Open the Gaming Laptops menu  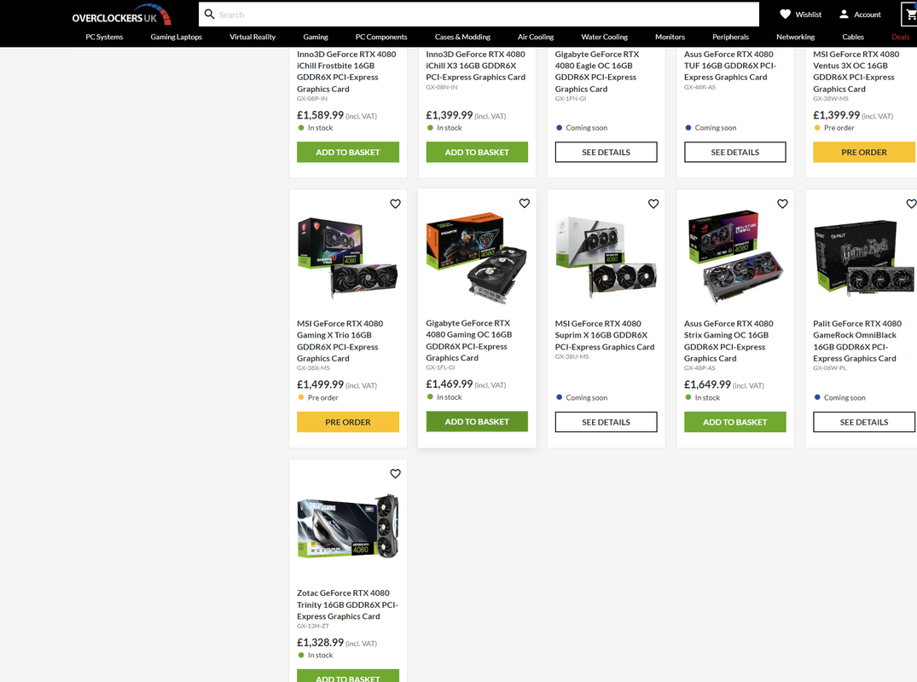click(x=176, y=37)
